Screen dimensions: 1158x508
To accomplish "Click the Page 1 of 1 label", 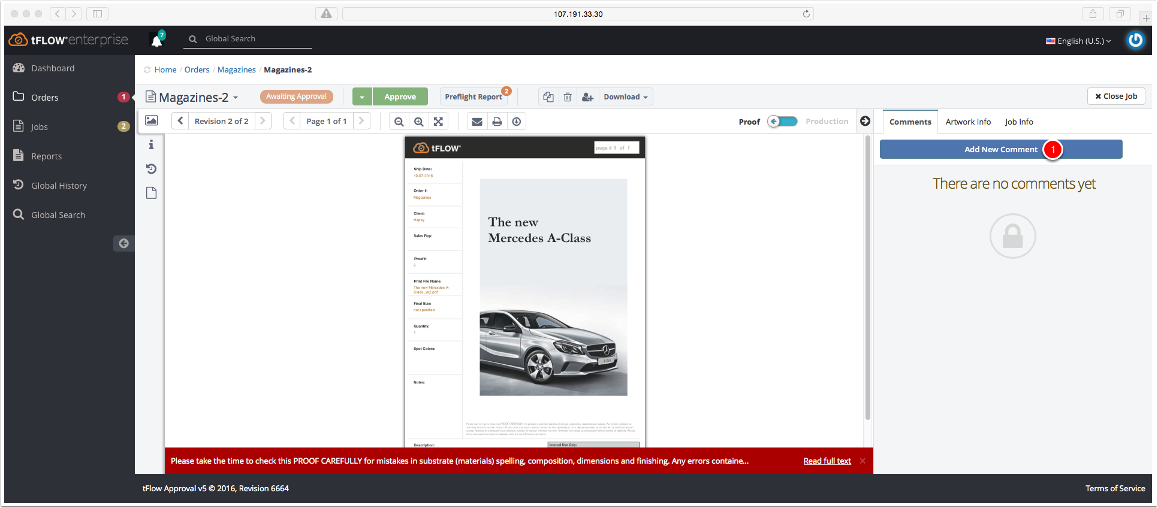I will click(x=326, y=121).
